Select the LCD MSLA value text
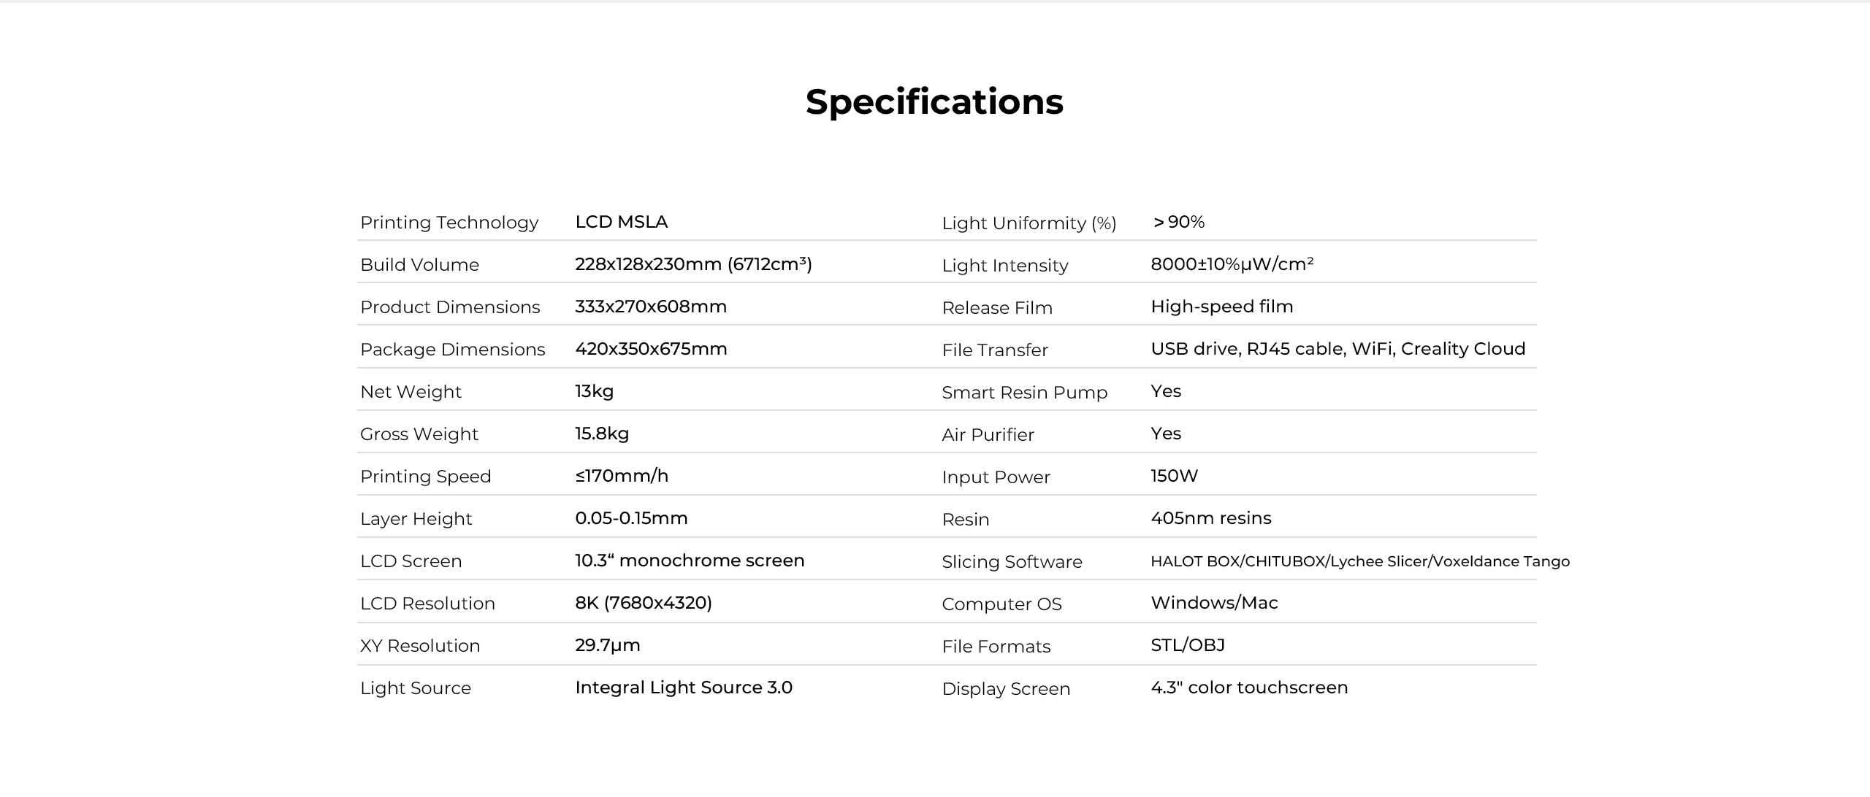This screenshot has height=797, width=1870. click(621, 222)
